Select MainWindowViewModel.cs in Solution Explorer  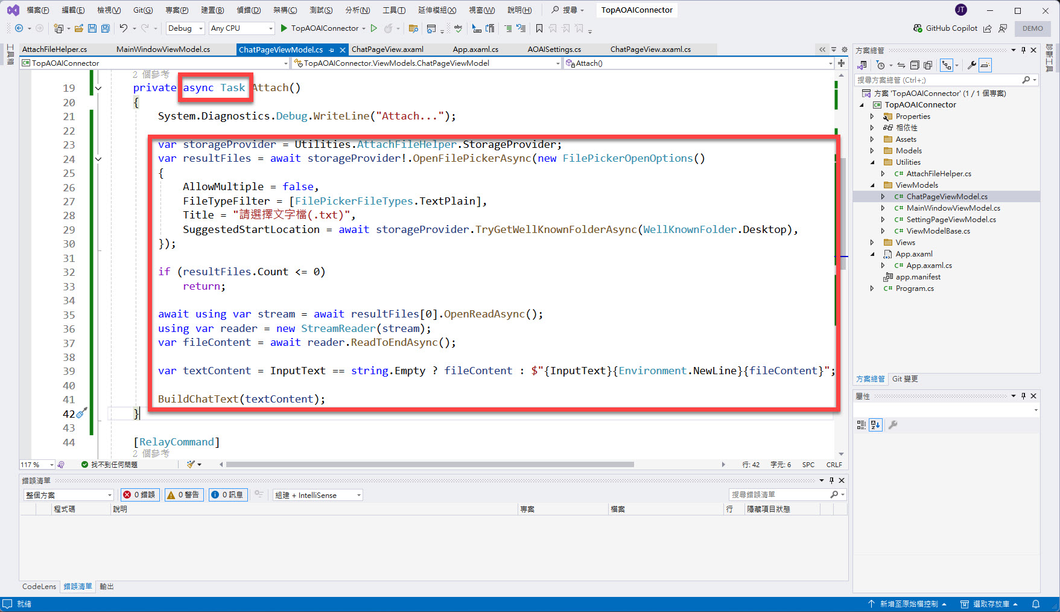click(953, 208)
